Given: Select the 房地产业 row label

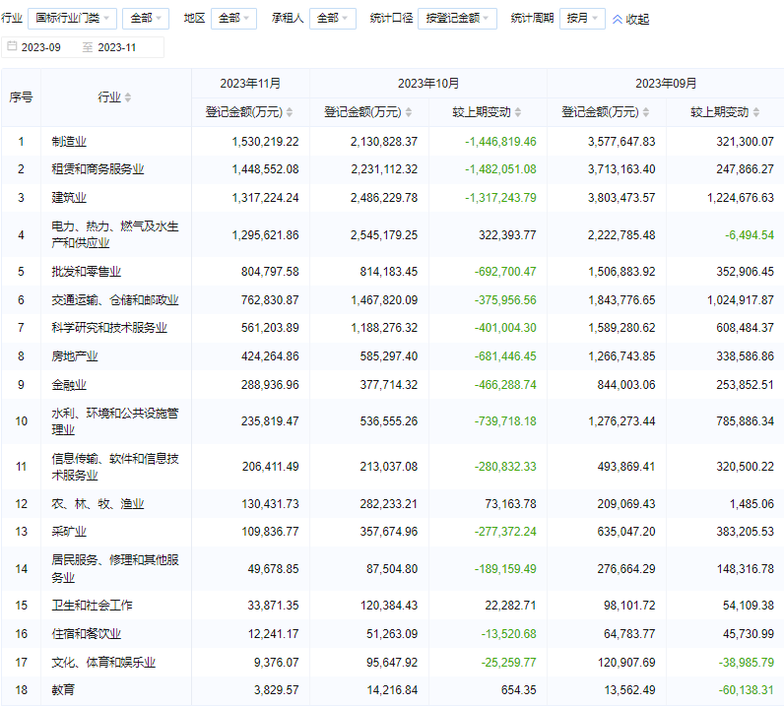Looking at the screenshot, I should [75, 356].
